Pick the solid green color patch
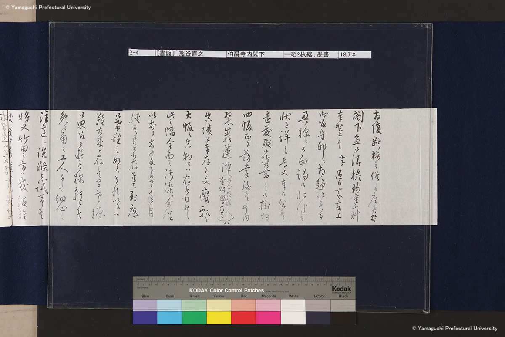 click(194, 318)
